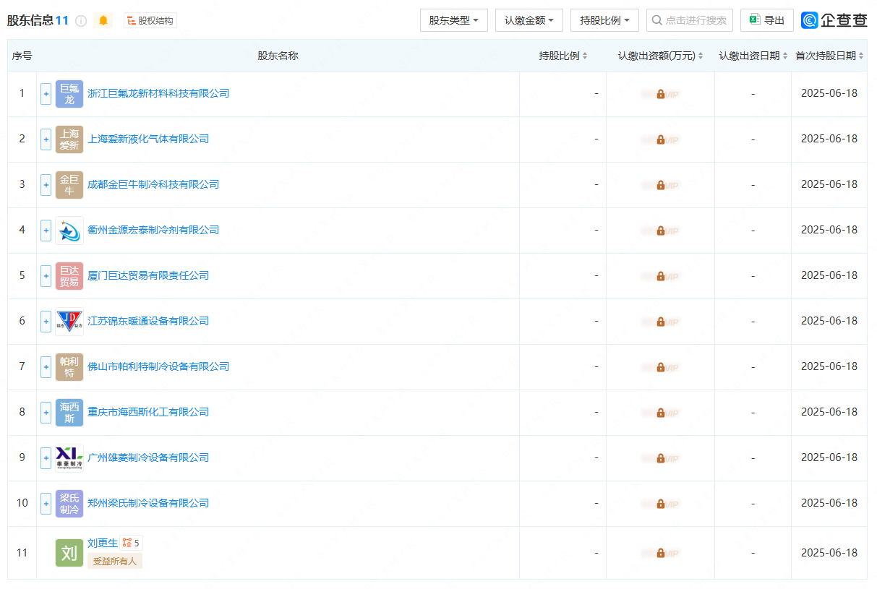Click the 梁氏制冷 company logo
Image resolution: width=877 pixels, height=589 pixels.
click(69, 504)
